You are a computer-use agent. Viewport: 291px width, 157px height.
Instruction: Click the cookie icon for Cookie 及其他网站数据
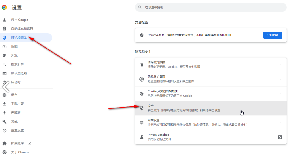142,94
